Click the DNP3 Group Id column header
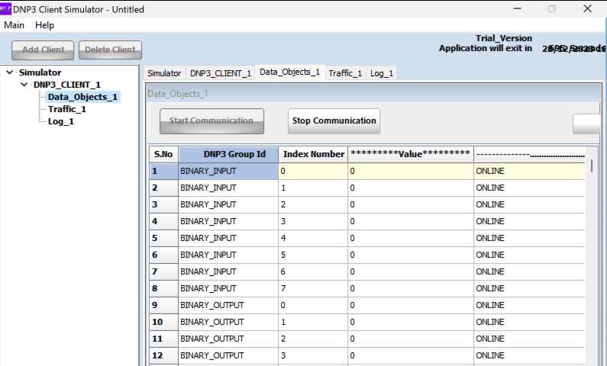This screenshot has width=607, height=366. click(x=228, y=154)
